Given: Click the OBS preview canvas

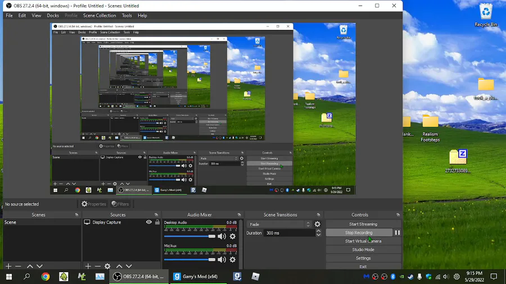Looking at the screenshot, I should click(x=202, y=108).
